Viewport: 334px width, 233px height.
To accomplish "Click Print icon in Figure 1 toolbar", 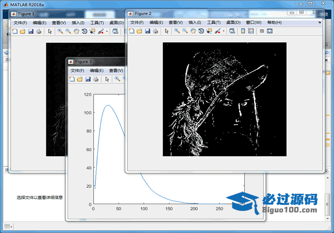I will pyautogui.click(x=39, y=31).
